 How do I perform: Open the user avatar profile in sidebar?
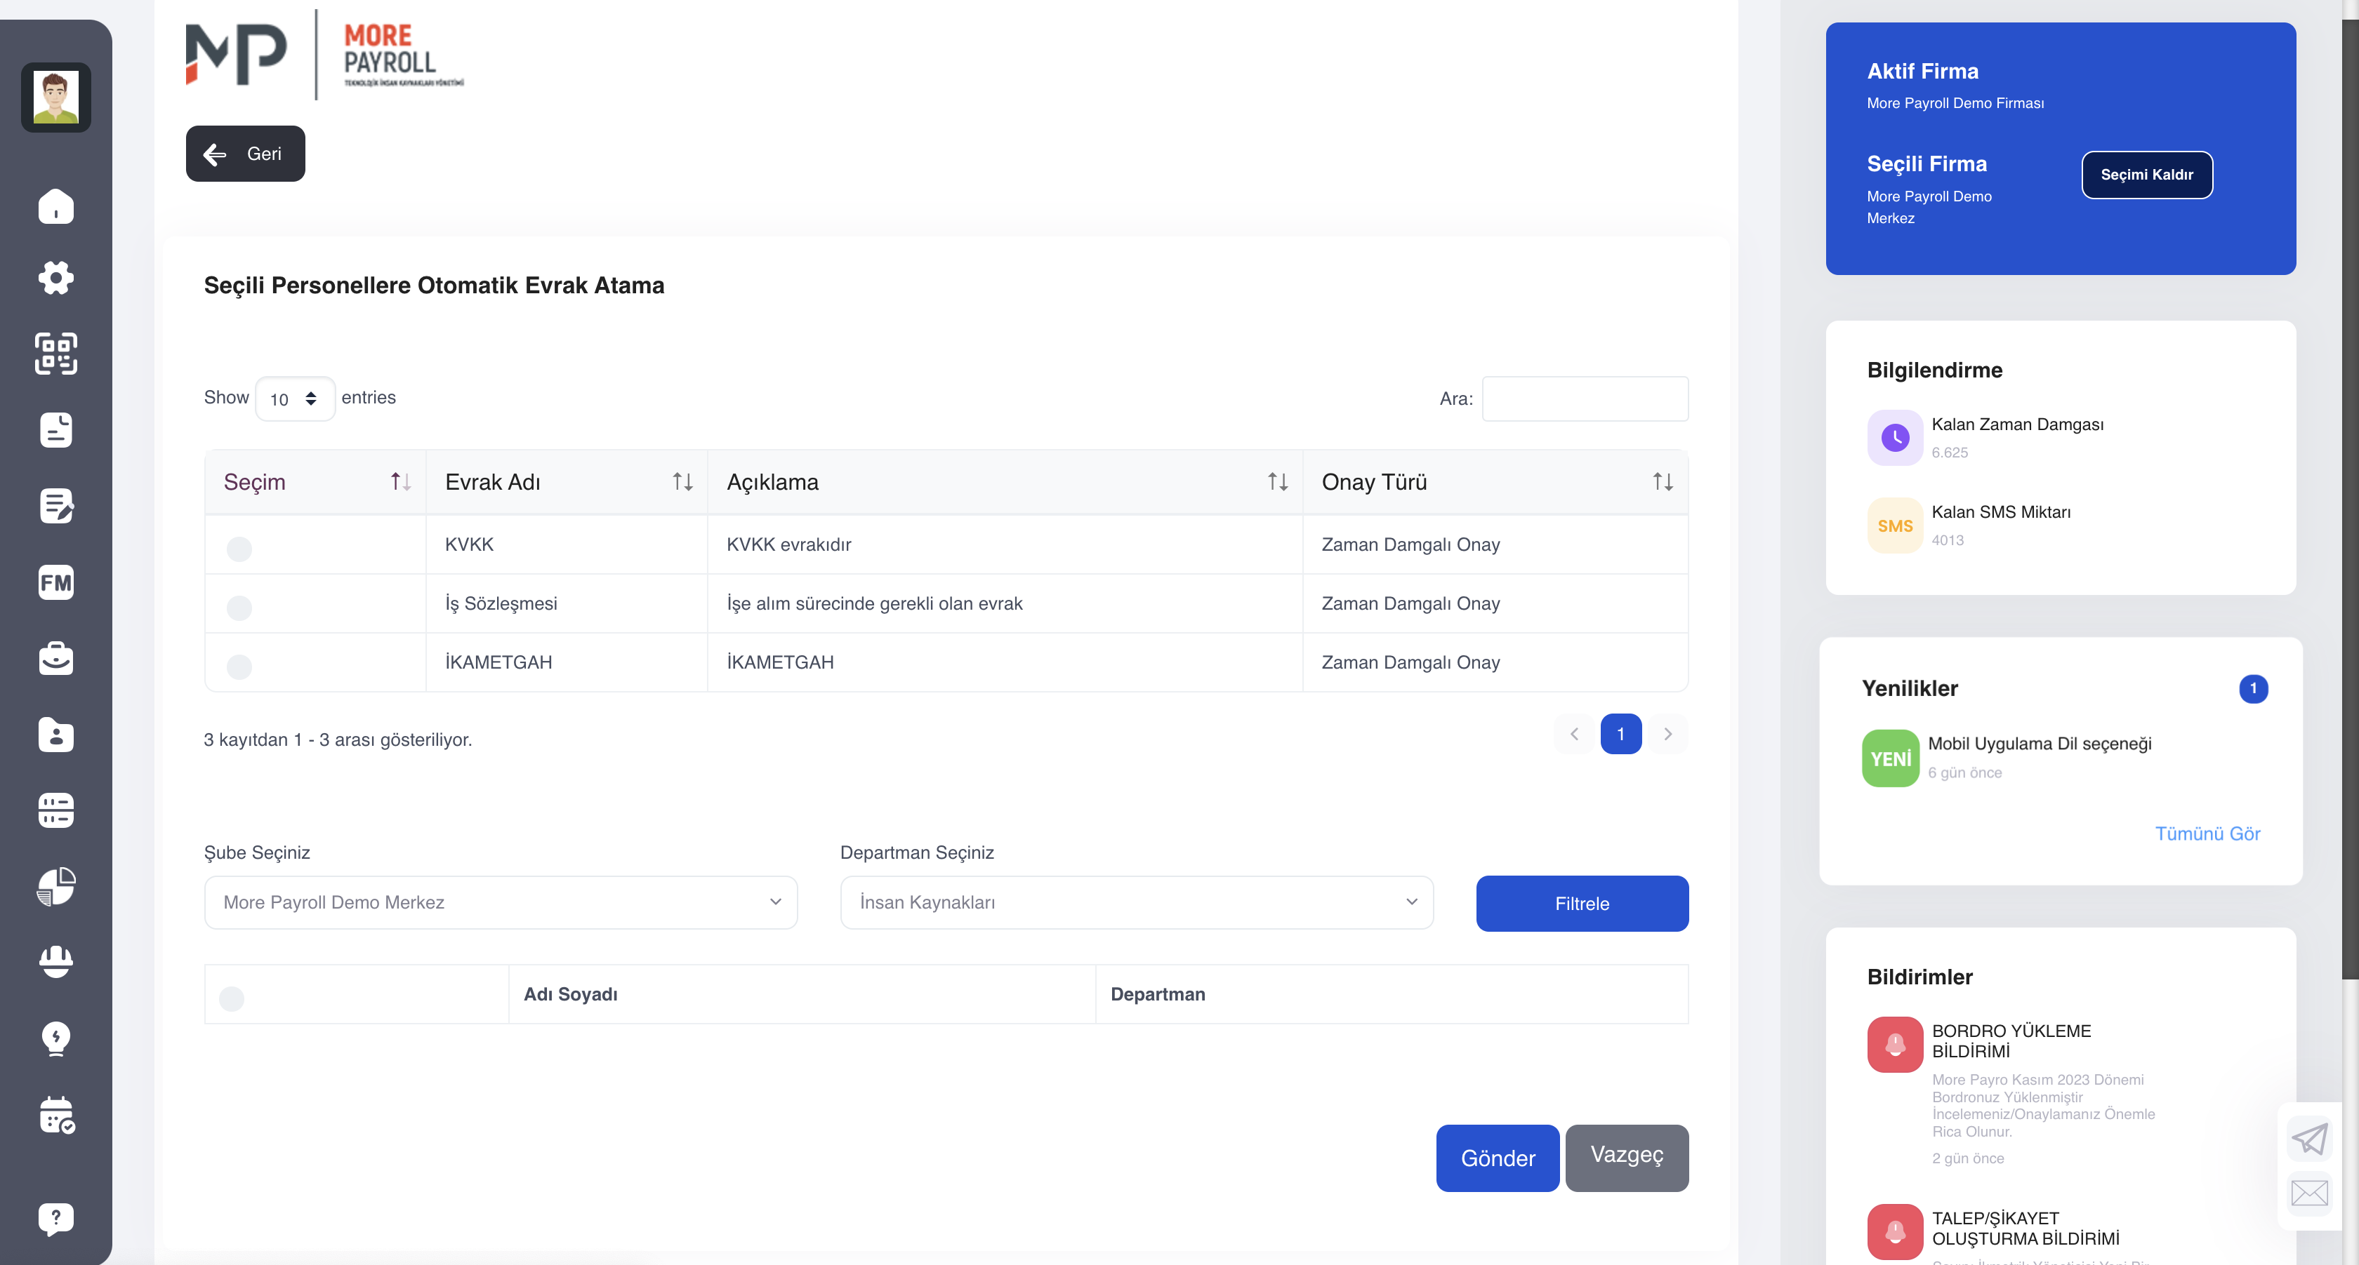[x=56, y=97]
